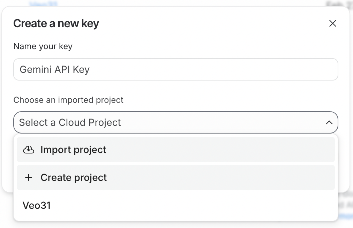The height and width of the screenshot is (228, 353).
Task: Click the key name field containing Gemini API Key
Action: (176, 69)
